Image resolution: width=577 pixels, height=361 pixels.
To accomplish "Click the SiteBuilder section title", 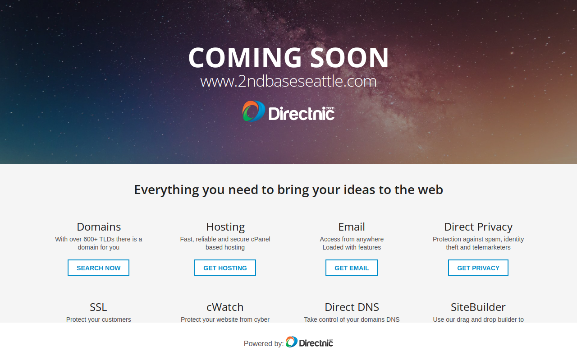I will pos(478,307).
